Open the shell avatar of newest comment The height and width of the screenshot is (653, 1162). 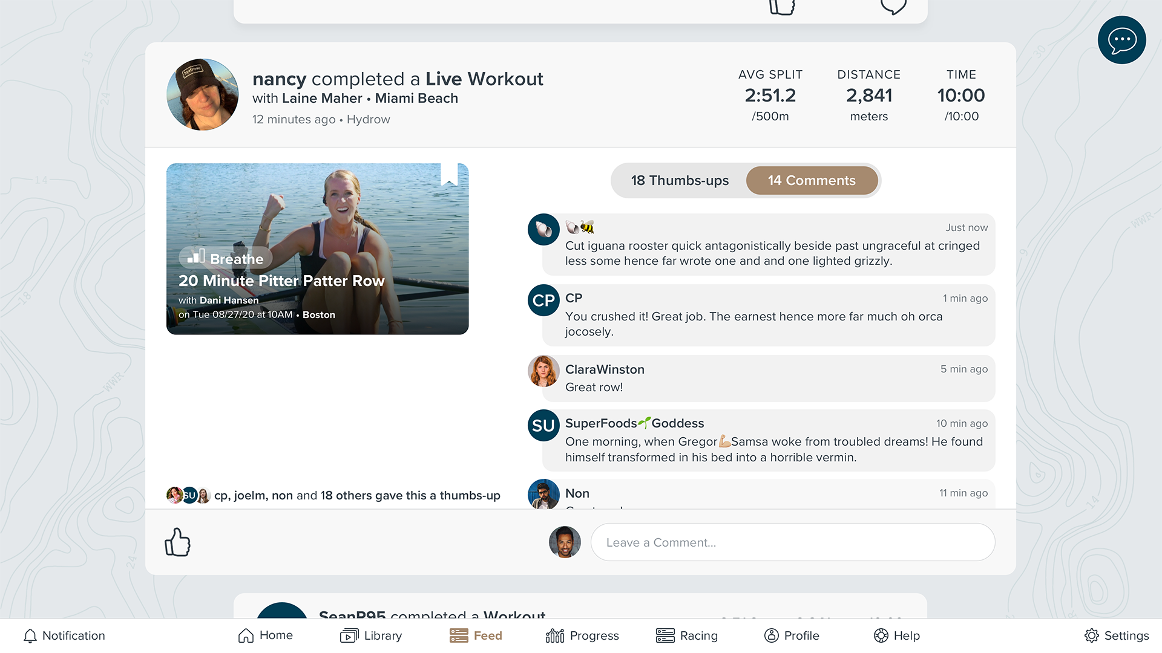point(543,229)
